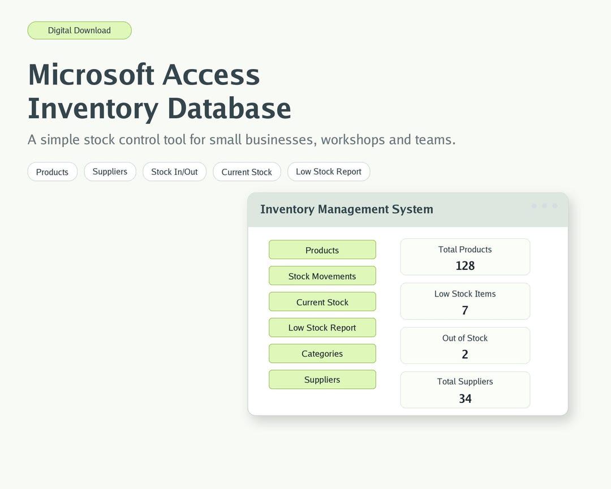This screenshot has height=489, width=611.
Task: Click the Total Suppliers 34 card
Action: (465, 390)
